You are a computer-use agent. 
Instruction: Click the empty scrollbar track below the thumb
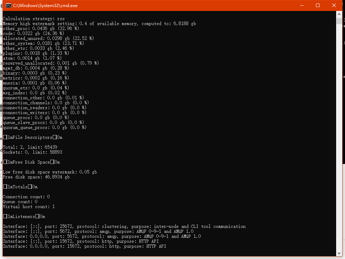[339, 141]
